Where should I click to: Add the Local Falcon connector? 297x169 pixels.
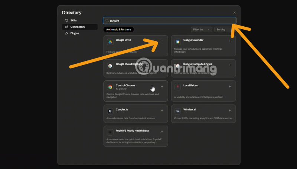[230, 86]
